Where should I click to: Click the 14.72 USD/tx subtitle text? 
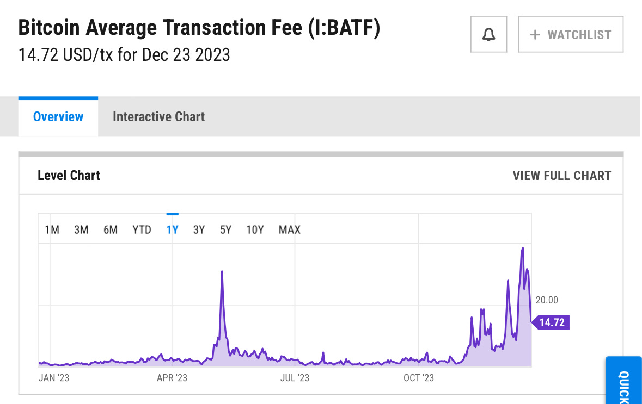pyautogui.click(x=125, y=55)
